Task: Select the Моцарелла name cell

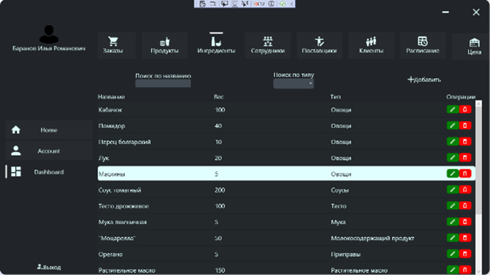Action: click(117, 238)
